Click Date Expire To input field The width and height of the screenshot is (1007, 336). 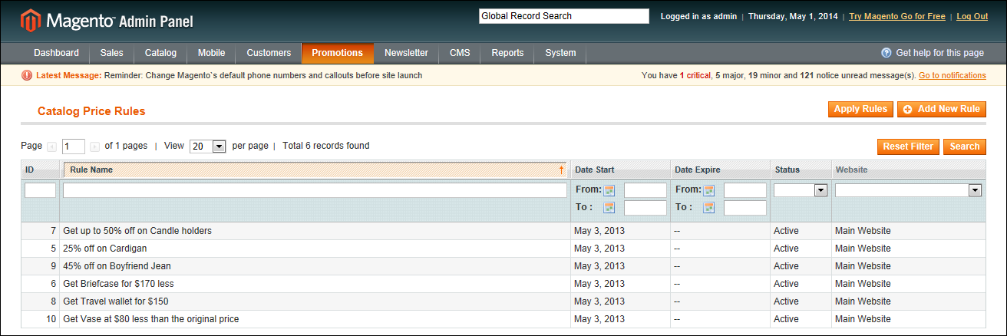745,208
